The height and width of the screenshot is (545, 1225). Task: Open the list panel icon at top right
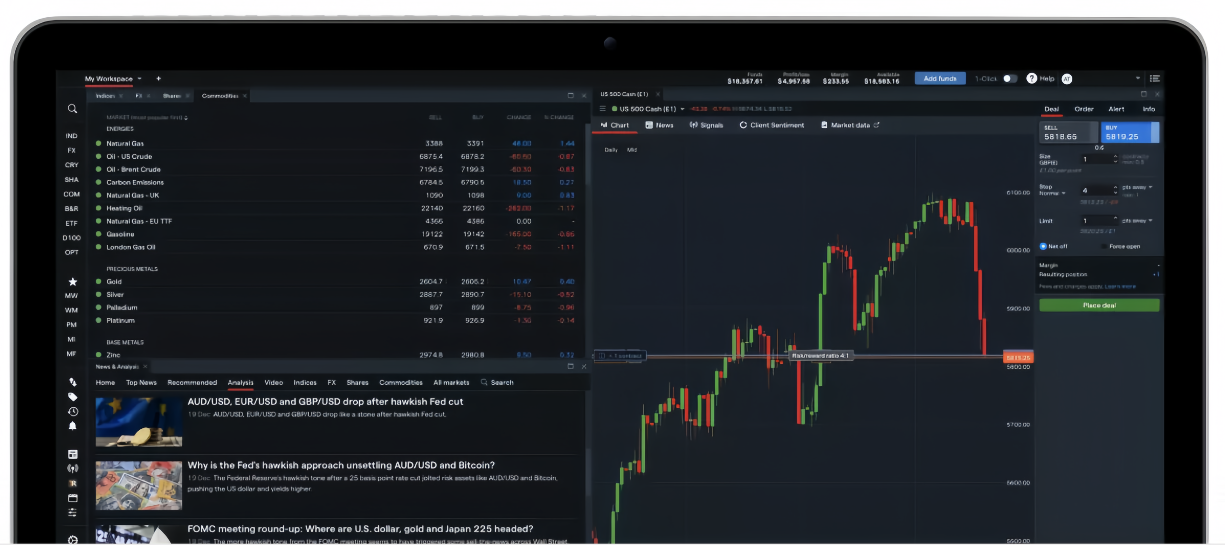(1155, 78)
